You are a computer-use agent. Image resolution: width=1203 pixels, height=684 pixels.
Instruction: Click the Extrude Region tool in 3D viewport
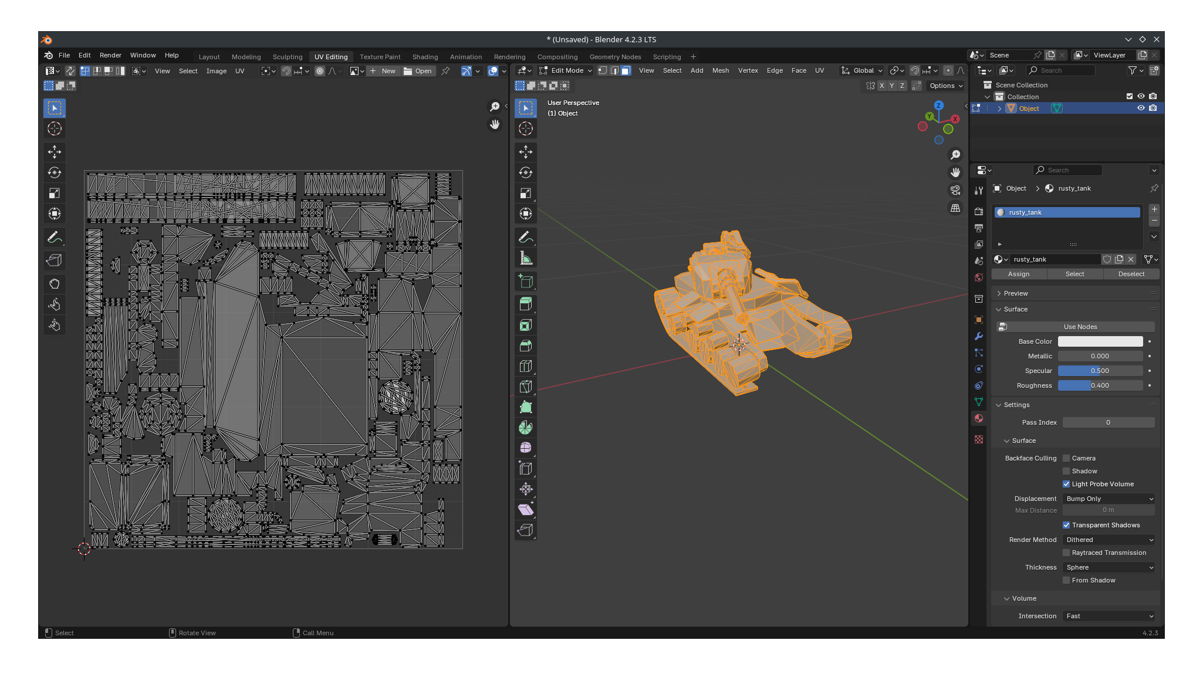526,304
